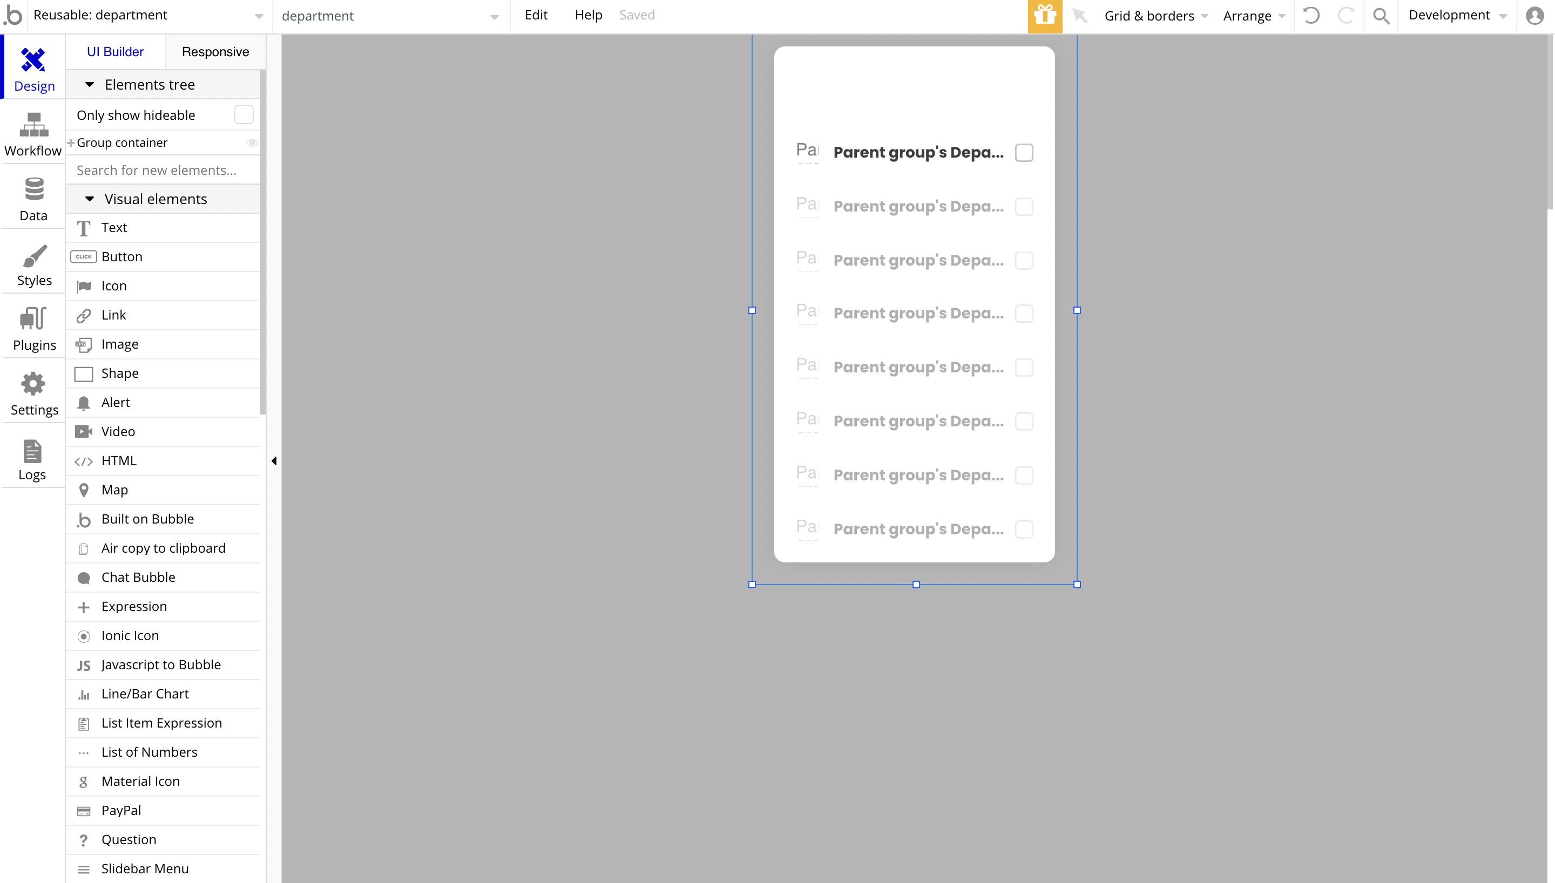The height and width of the screenshot is (883, 1555).
Task: Toggle the Only show hideable checkbox
Action: 243,114
